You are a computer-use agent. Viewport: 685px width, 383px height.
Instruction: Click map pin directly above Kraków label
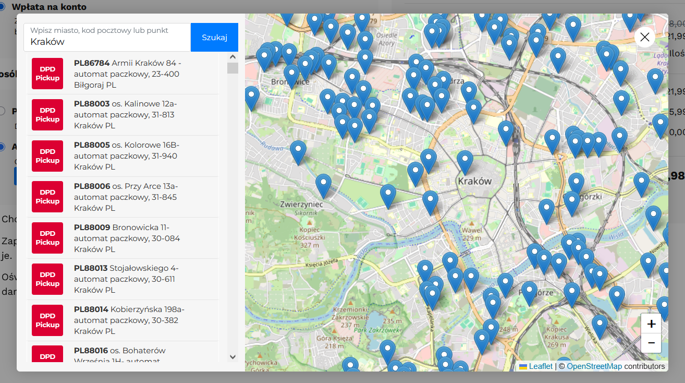(464, 161)
